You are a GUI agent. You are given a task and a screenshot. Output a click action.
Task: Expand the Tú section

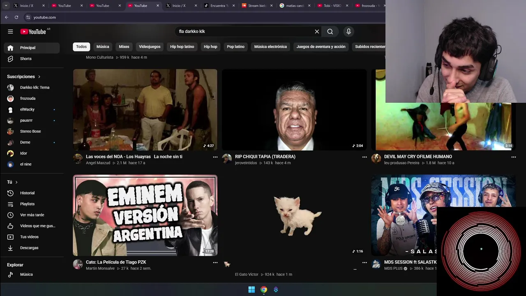(12, 182)
